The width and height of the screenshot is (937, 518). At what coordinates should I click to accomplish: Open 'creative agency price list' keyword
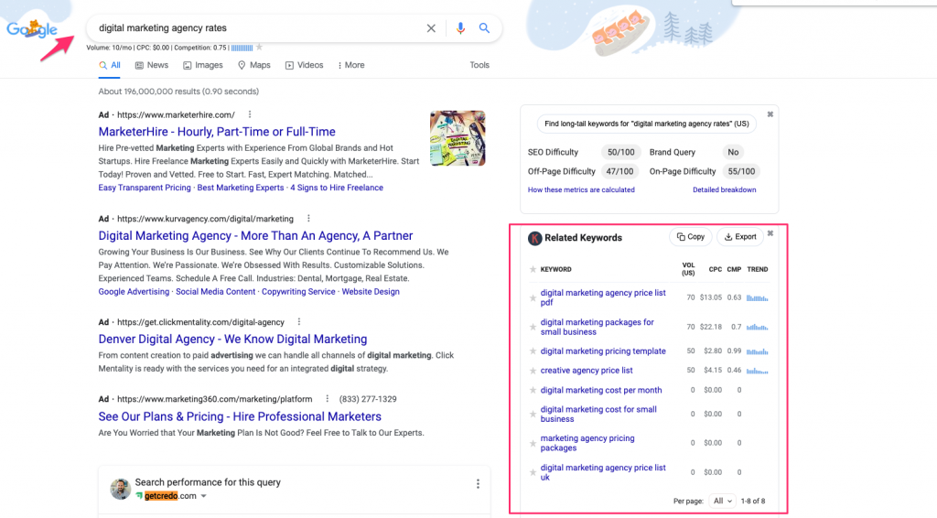(587, 371)
